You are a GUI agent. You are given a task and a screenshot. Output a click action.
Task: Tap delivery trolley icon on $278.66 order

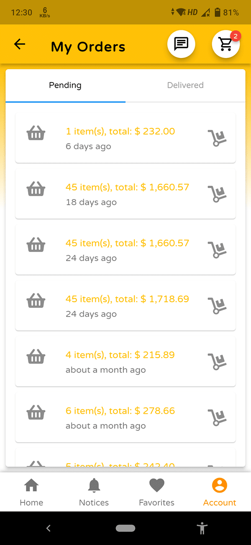coord(217,418)
